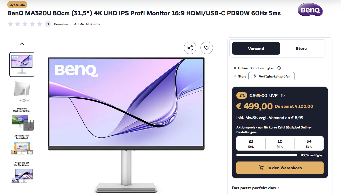Select the front view monitor thumbnail
The image size is (341, 194).
click(x=22, y=64)
